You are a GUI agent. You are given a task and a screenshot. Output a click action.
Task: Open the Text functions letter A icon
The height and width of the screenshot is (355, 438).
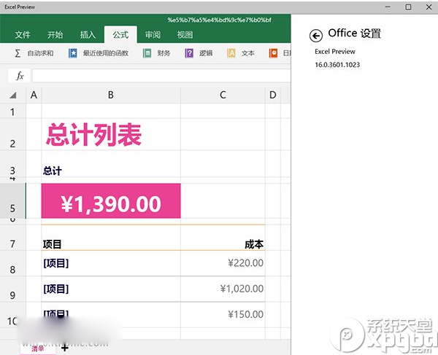[x=231, y=53]
